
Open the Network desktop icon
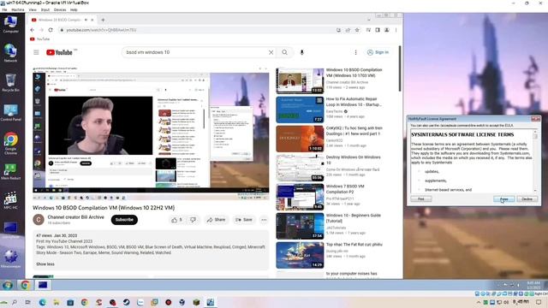[x=10, y=53]
